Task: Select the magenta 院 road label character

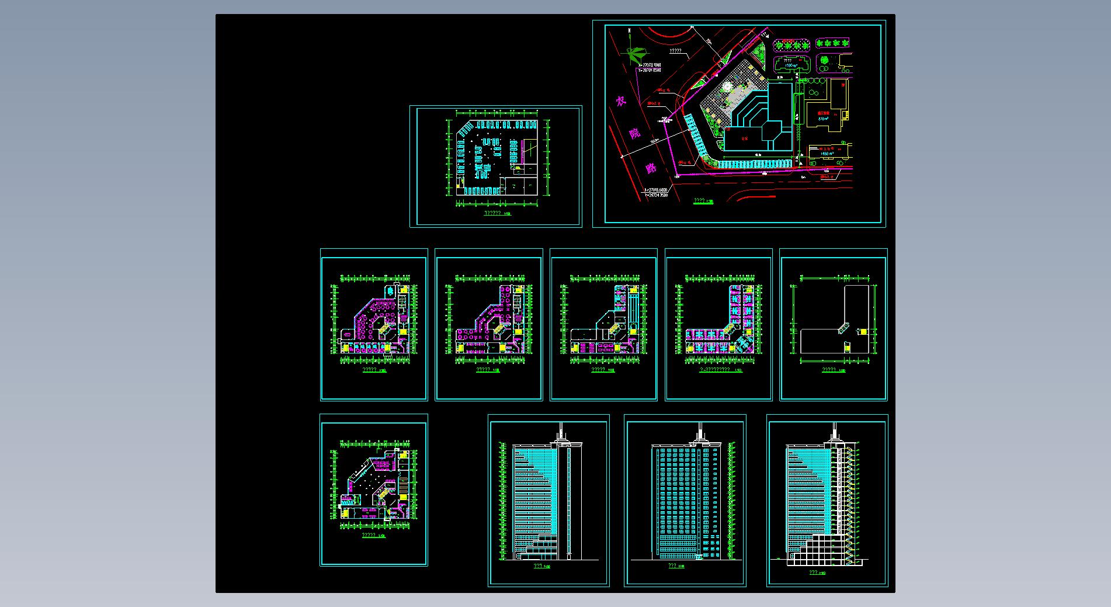Action: pos(635,134)
